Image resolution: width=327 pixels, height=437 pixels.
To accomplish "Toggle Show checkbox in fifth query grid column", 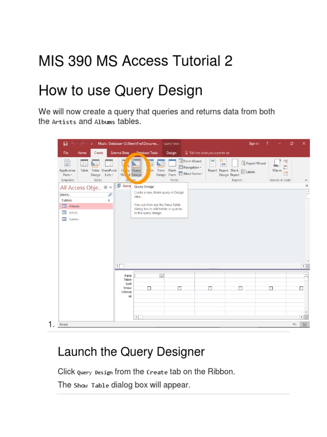I will coord(271,288).
